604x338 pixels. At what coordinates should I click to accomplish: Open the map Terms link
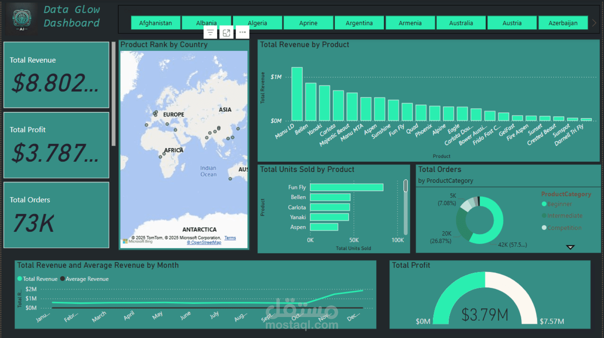(x=230, y=238)
